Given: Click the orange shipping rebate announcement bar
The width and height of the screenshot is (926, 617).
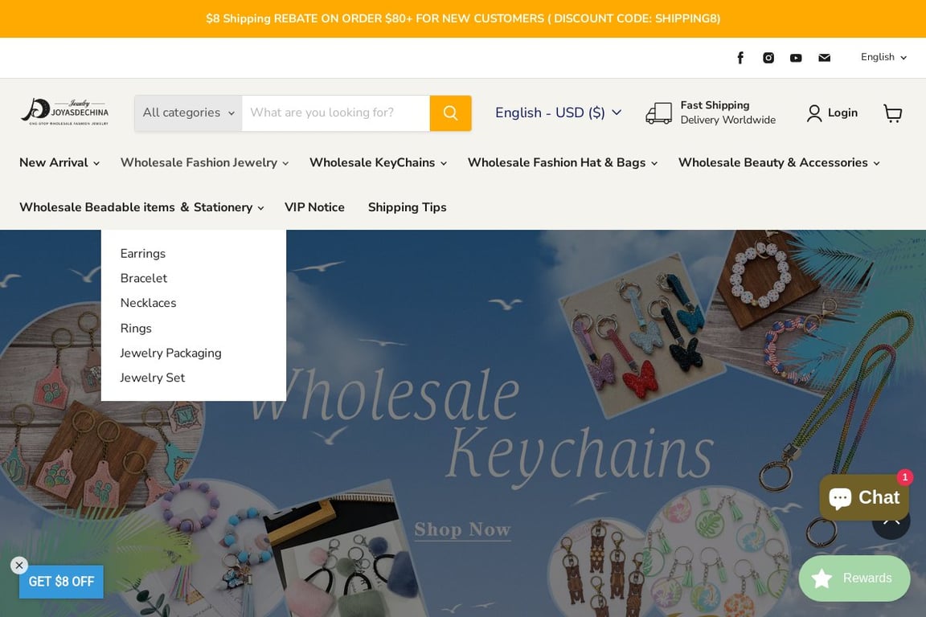Looking at the screenshot, I should (463, 19).
